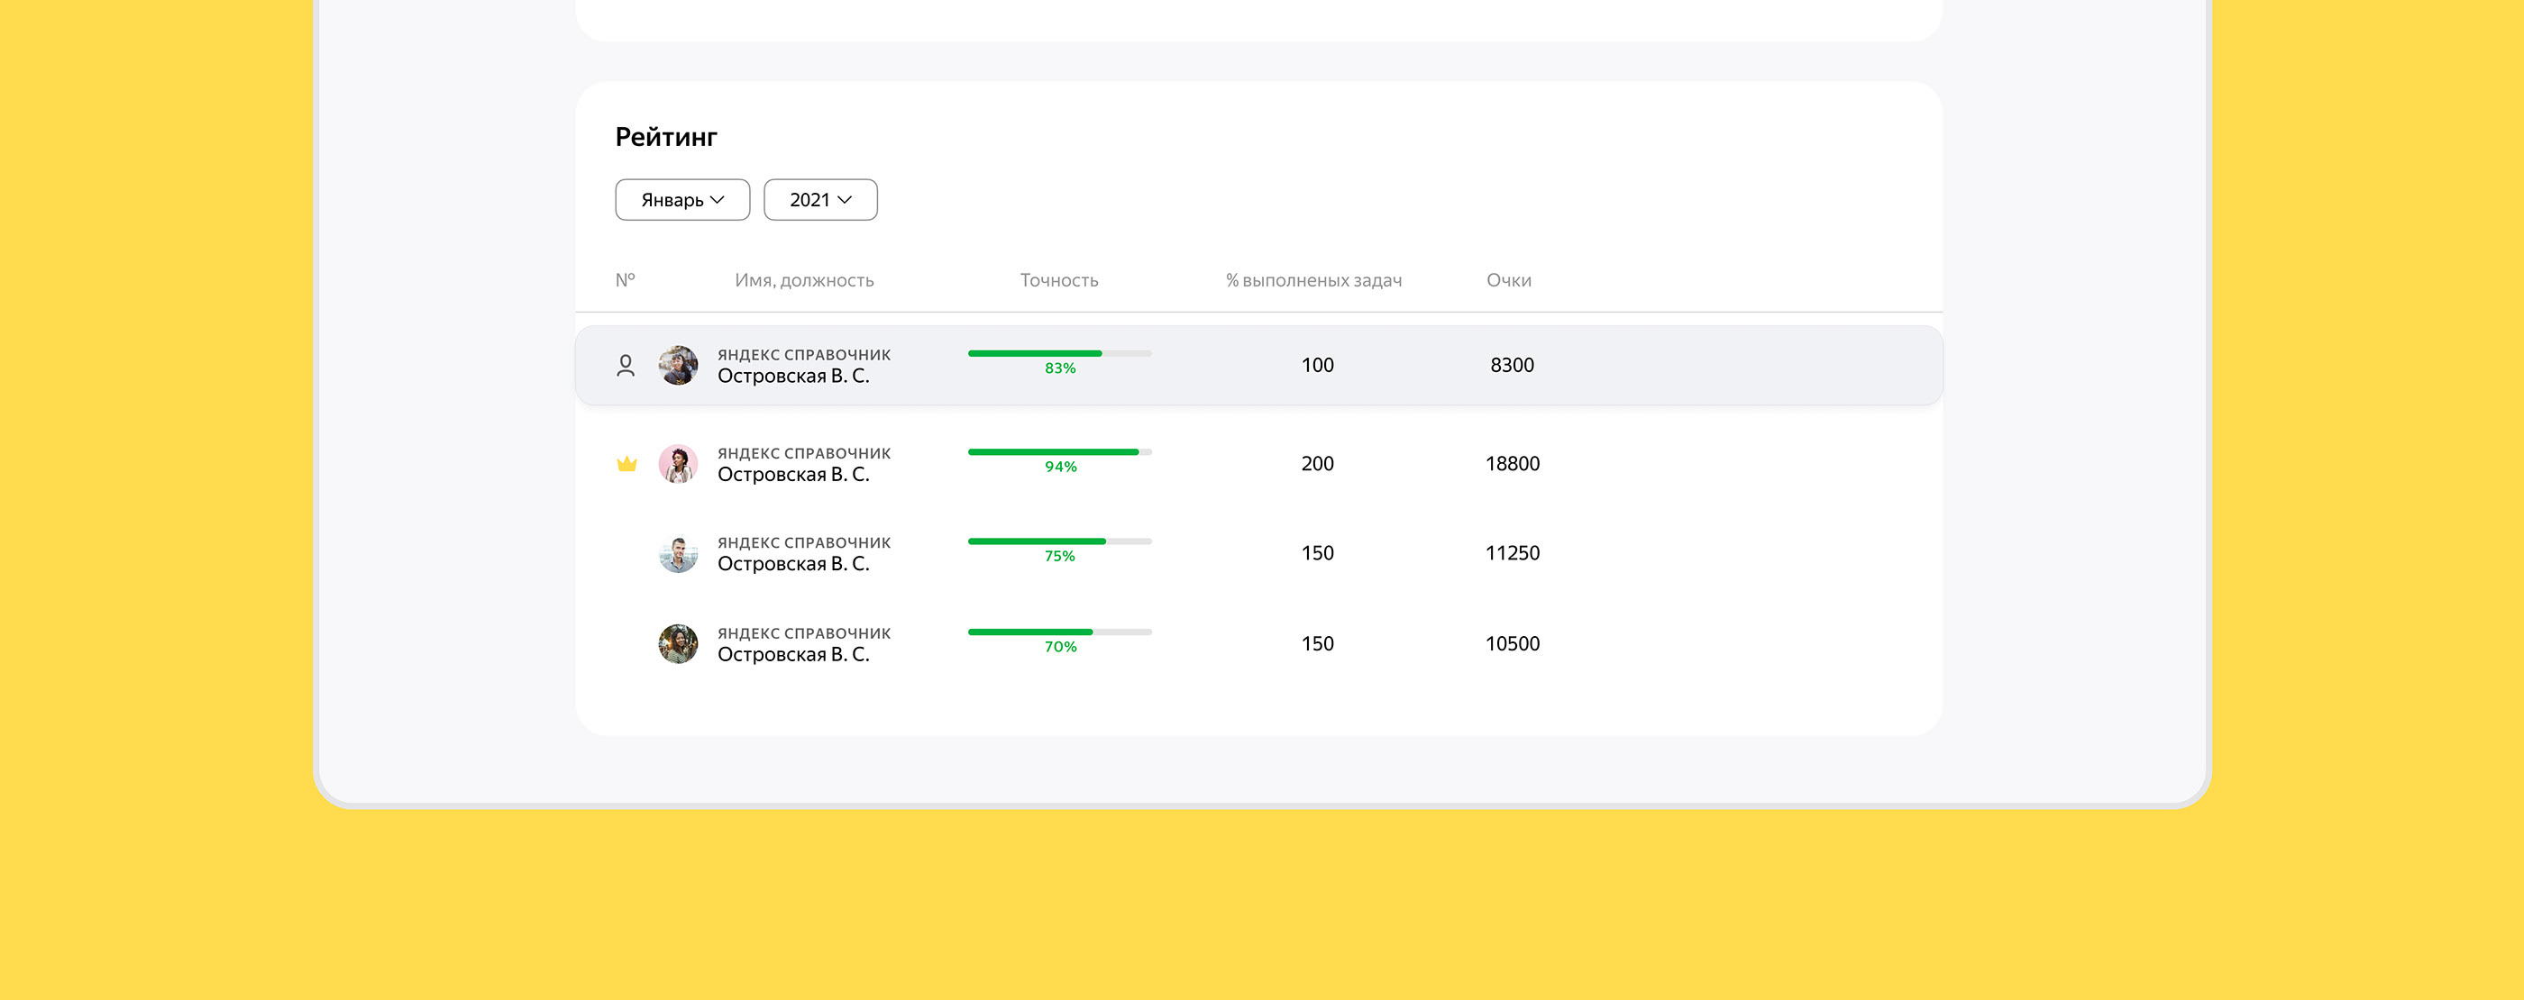Sort by Очки column header
This screenshot has width=2524, height=1000.
1508,280
